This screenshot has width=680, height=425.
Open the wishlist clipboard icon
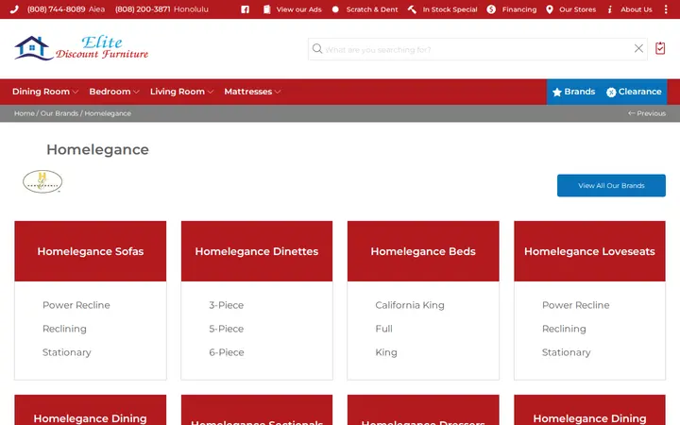click(660, 48)
